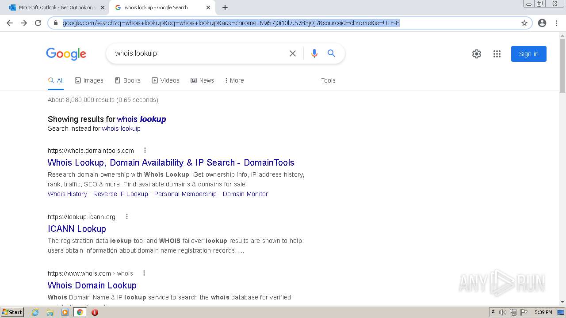566x318 pixels.
Task: Search instead for whois lookuip
Action: (121, 129)
